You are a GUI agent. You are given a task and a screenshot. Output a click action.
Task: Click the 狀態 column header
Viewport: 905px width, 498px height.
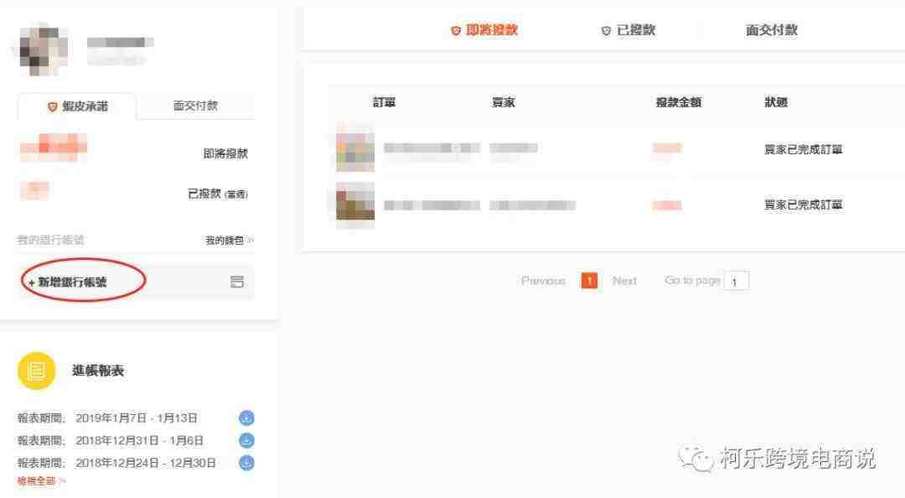(x=776, y=102)
